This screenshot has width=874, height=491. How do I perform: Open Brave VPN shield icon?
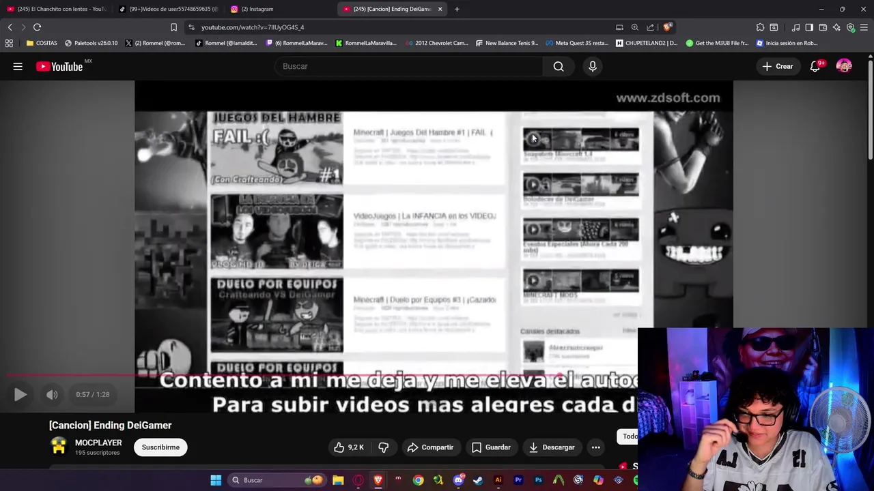point(850,27)
